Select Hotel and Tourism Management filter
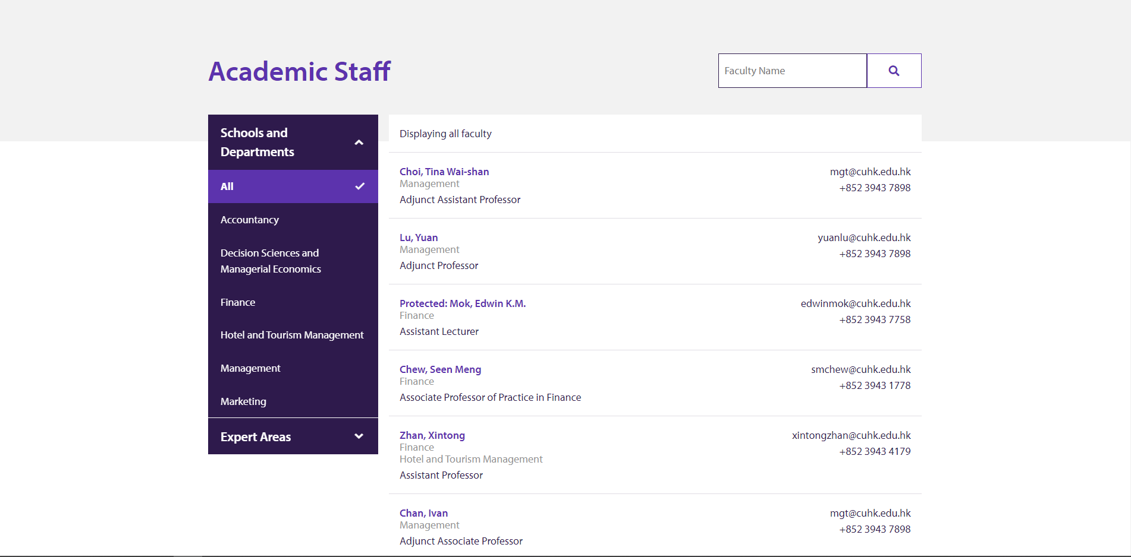 click(292, 335)
